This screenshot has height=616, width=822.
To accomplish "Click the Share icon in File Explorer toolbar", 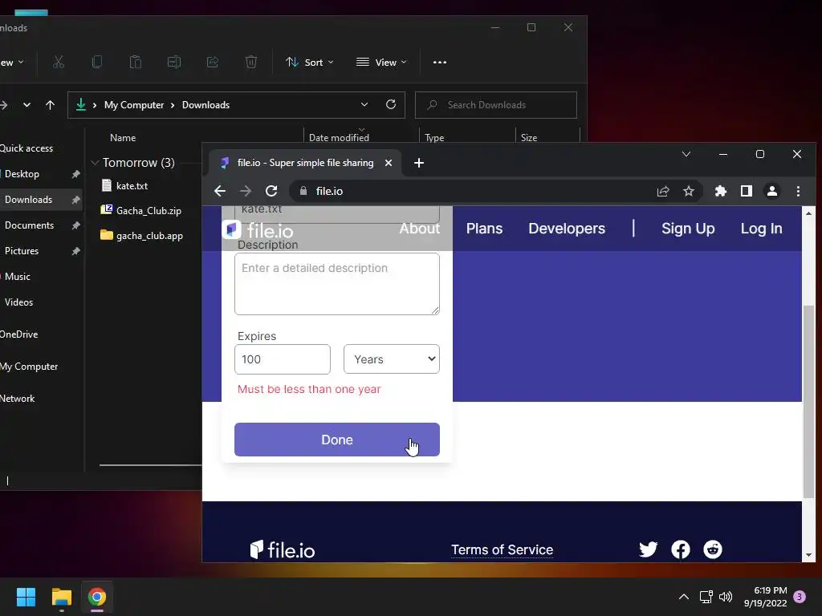I will (x=212, y=63).
